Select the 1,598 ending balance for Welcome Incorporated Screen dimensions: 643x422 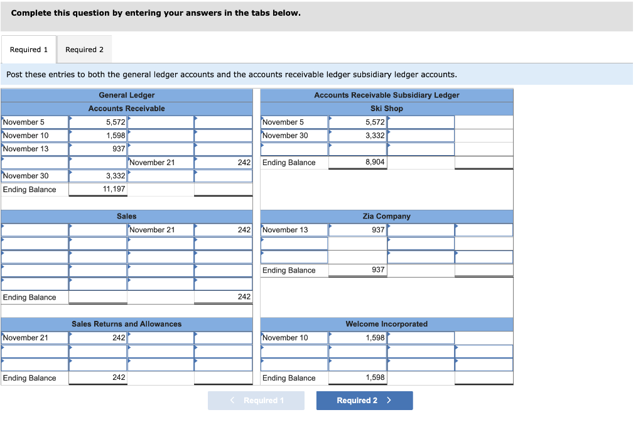[x=357, y=377]
